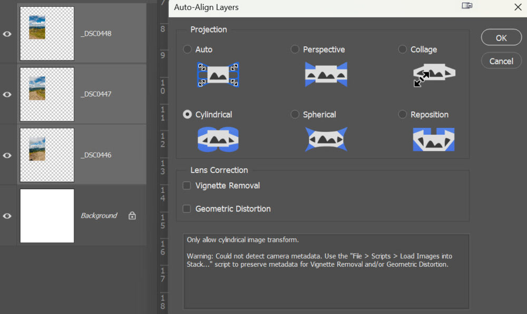Enable Geometric Distortion correction checkbox
The height and width of the screenshot is (314, 527).
click(x=187, y=209)
